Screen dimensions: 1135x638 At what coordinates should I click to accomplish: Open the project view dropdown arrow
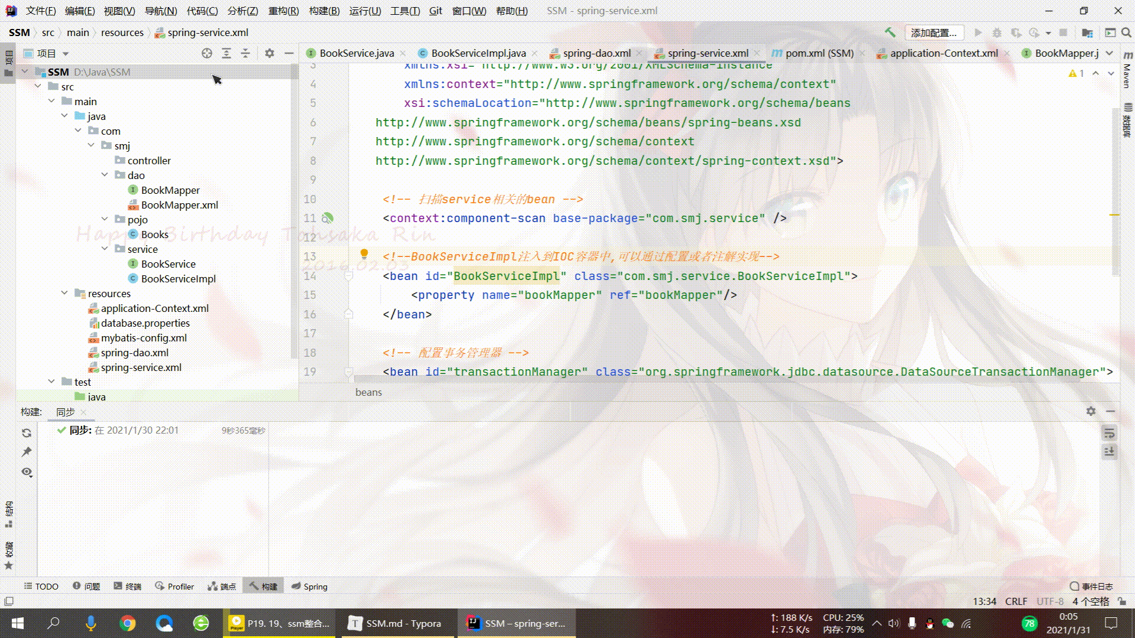click(x=66, y=54)
